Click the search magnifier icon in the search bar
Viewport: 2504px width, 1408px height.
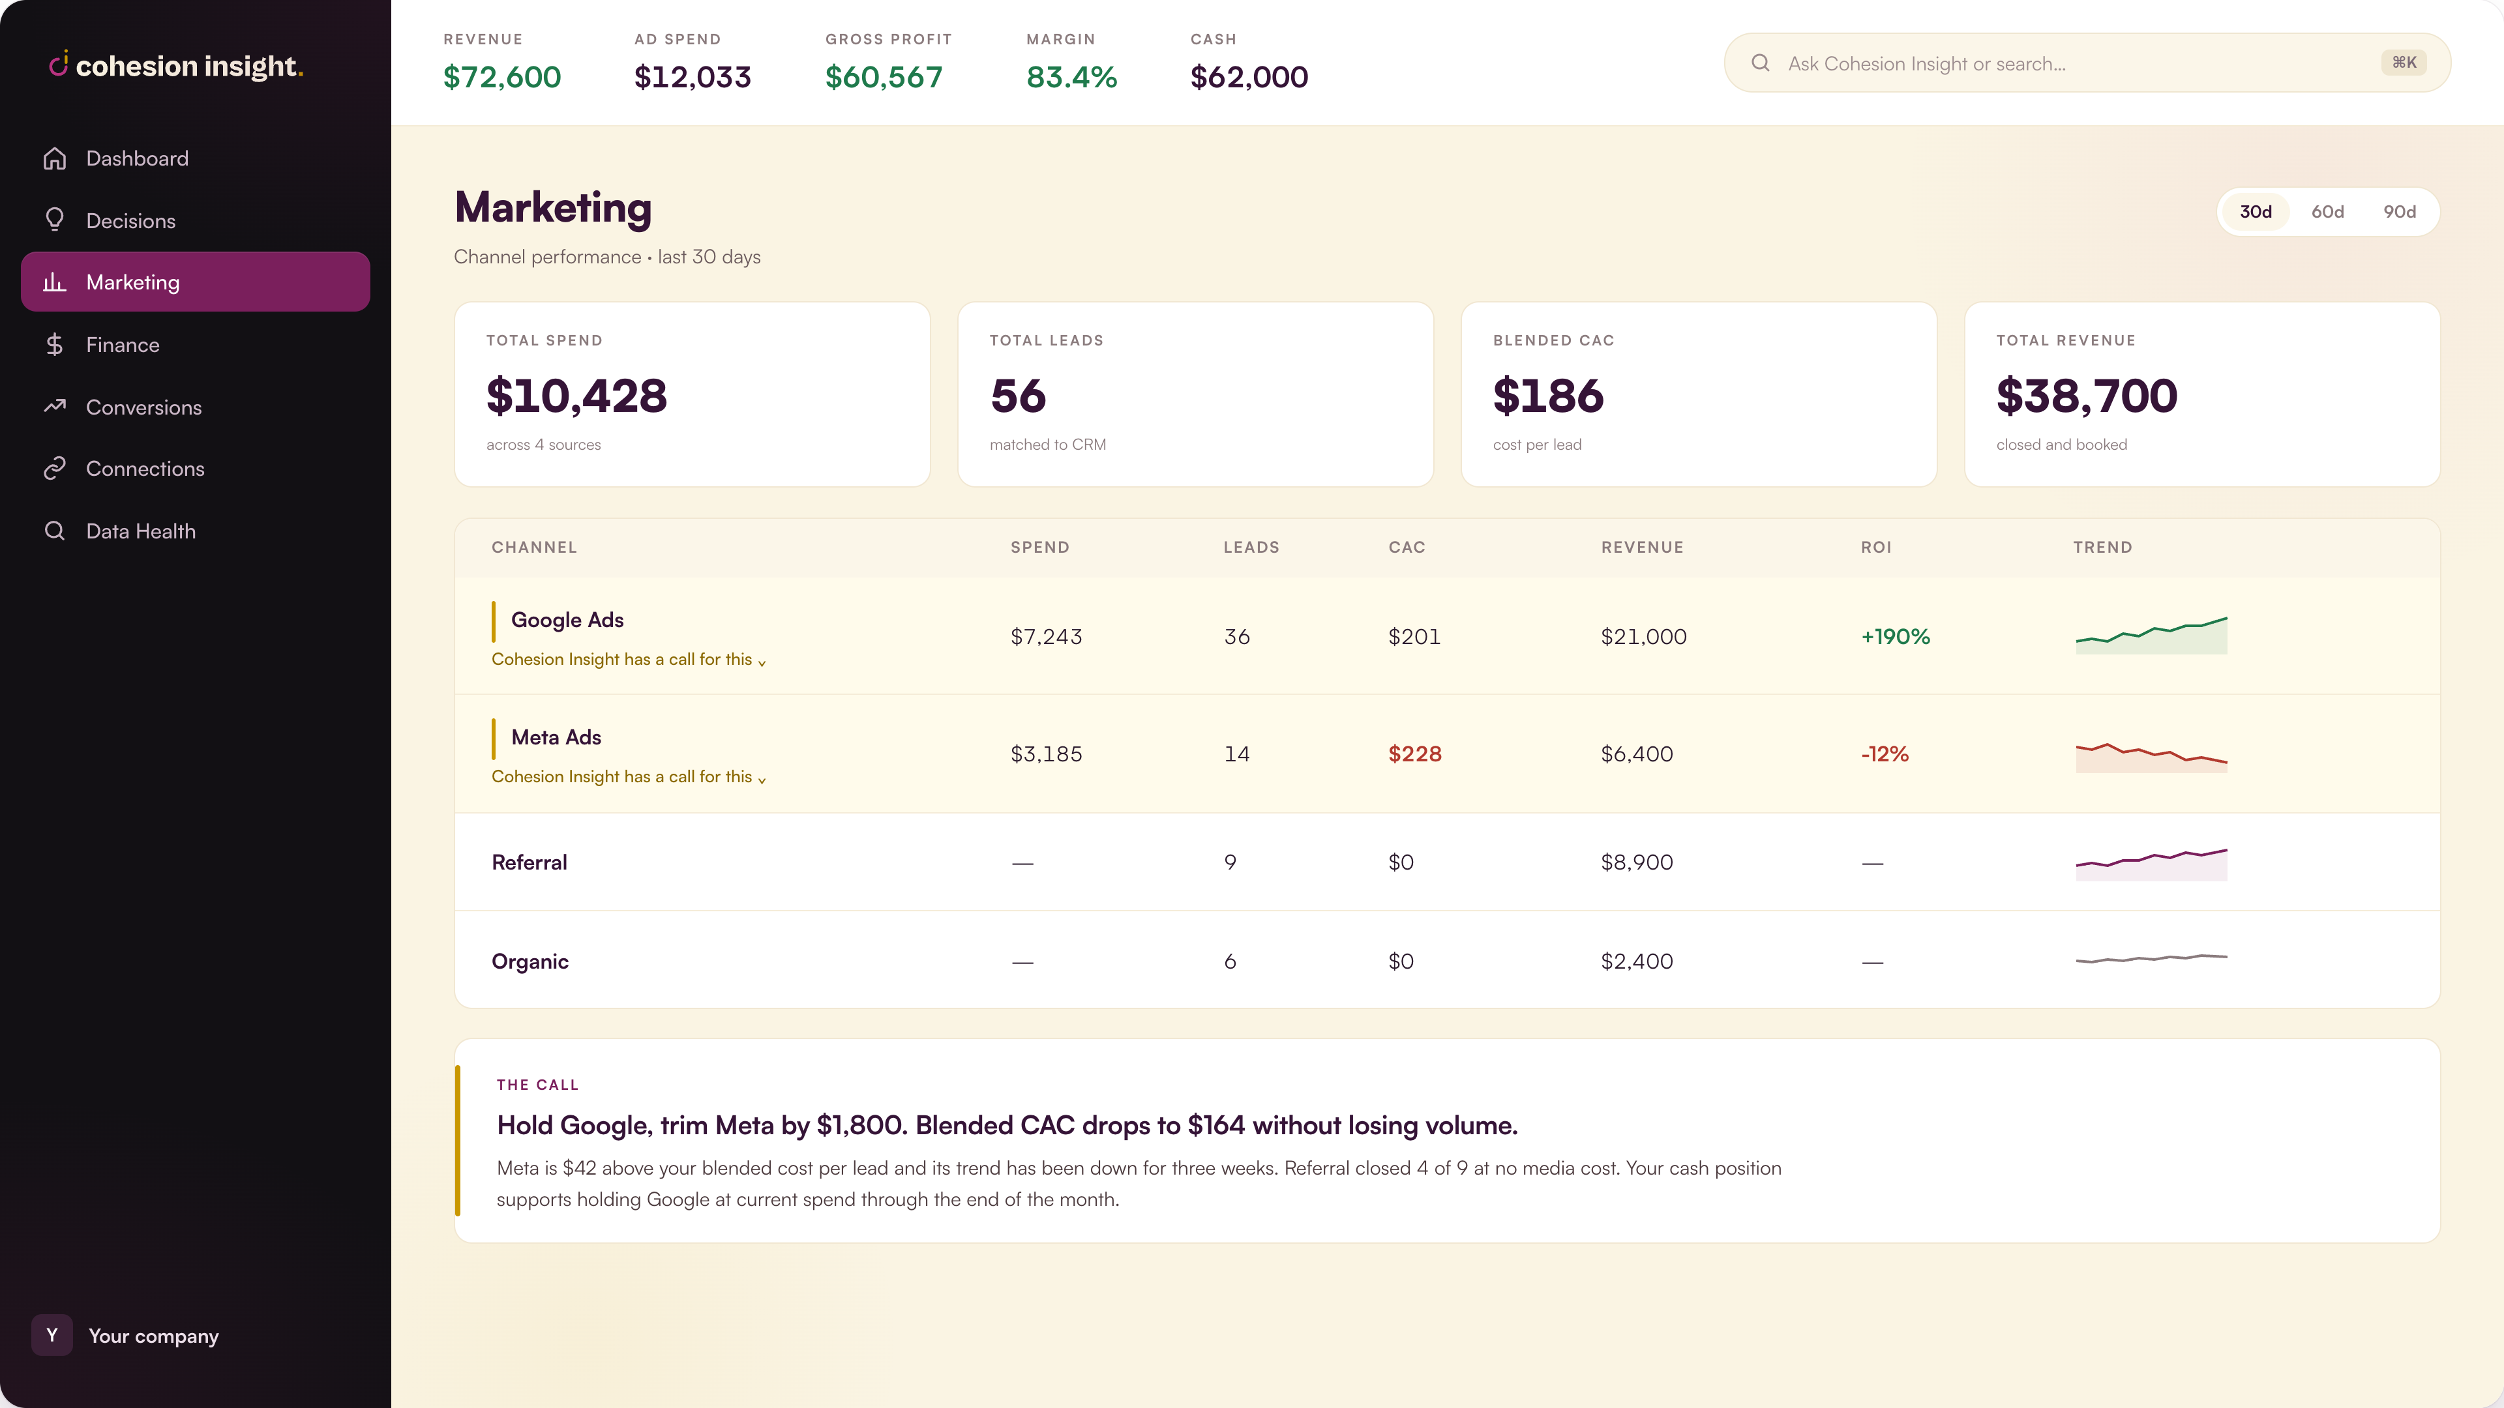[x=1761, y=63]
